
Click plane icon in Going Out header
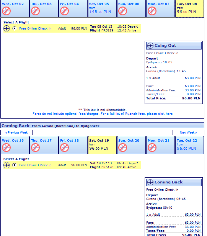150,46
